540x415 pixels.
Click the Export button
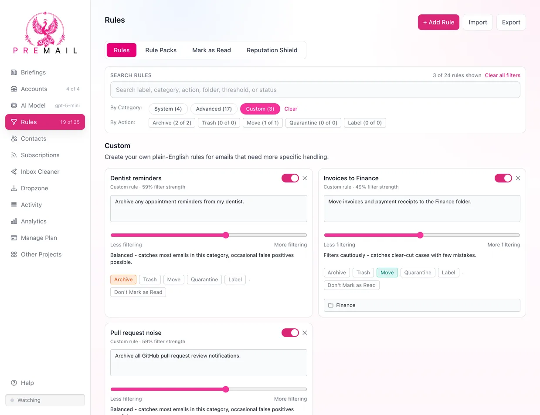[511, 22]
